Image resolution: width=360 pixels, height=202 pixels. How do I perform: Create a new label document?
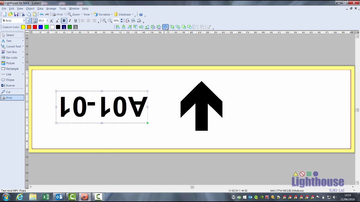pyautogui.click(x=5, y=14)
